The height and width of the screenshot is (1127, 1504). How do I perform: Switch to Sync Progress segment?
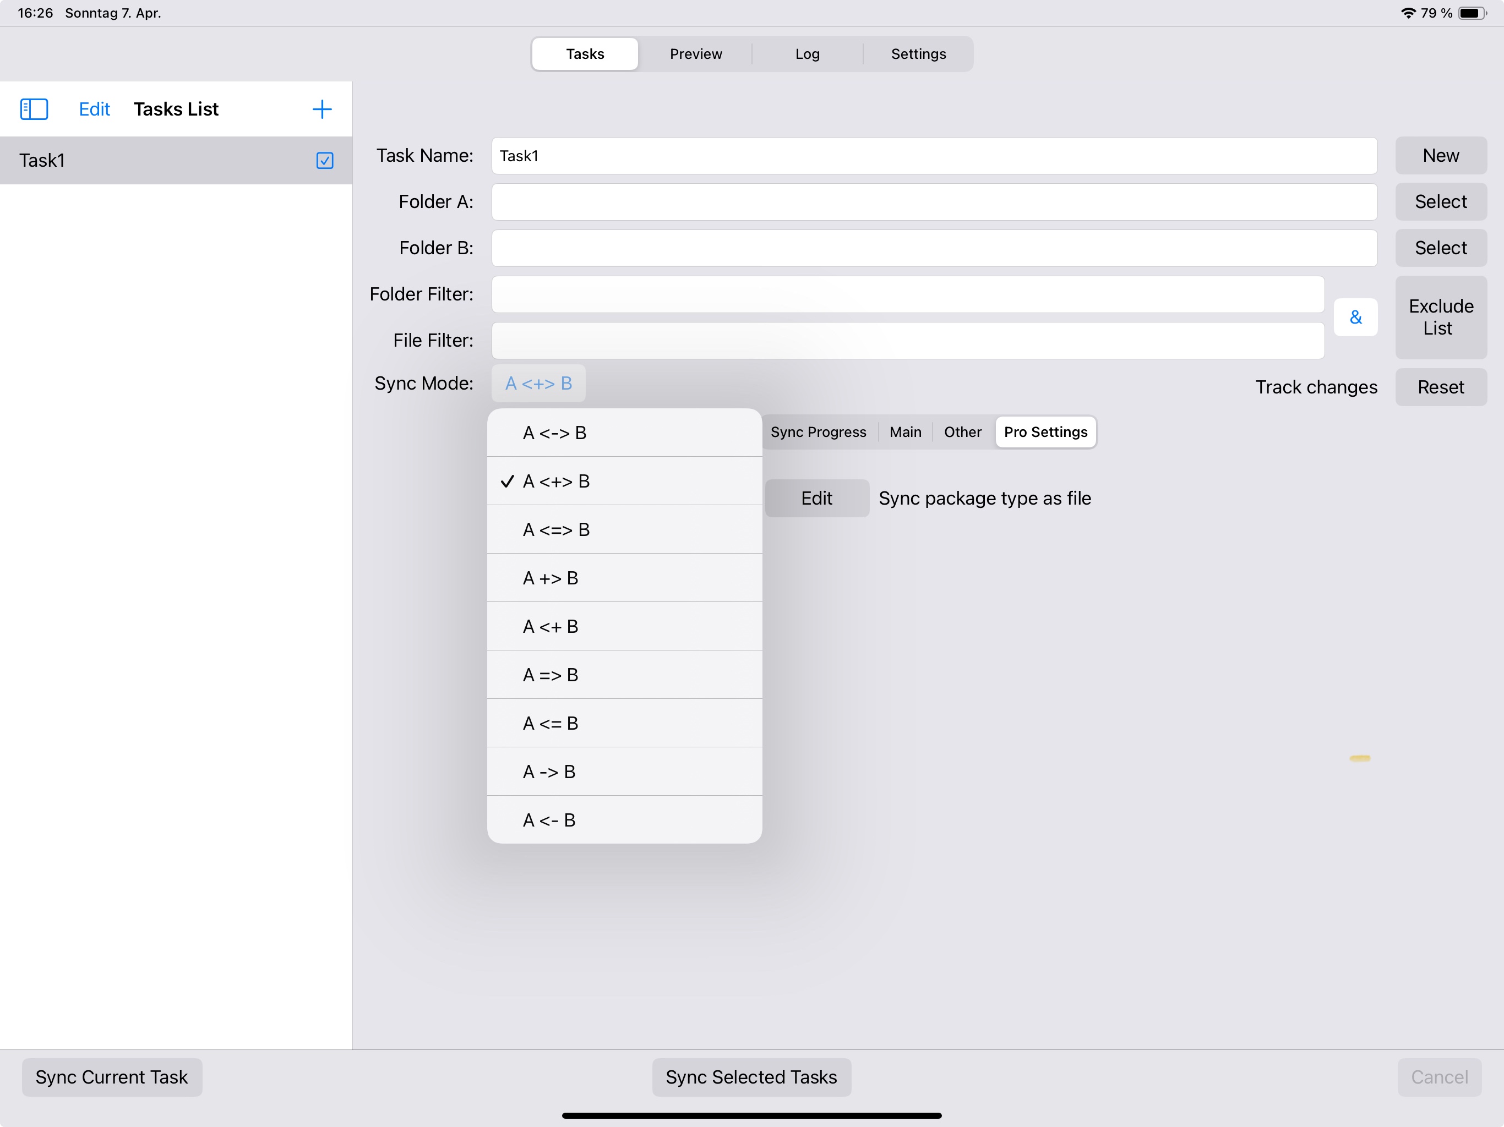pos(818,433)
